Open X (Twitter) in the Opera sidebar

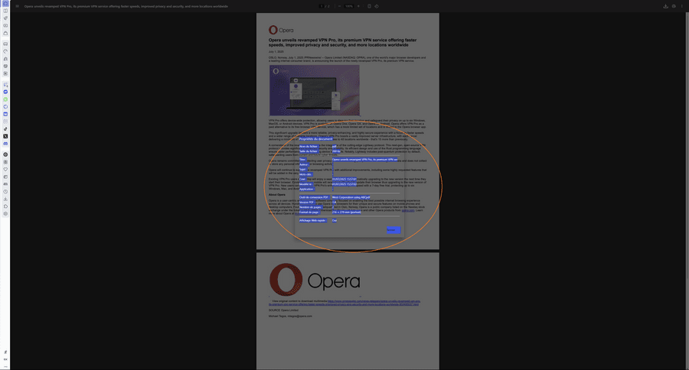pos(5,137)
